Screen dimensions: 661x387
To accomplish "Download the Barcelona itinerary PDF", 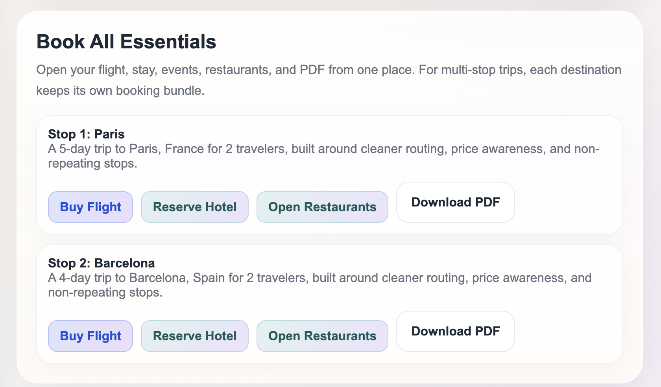I will [456, 331].
